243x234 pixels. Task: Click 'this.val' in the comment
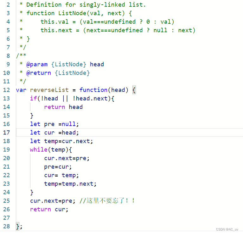[x=54, y=22]
